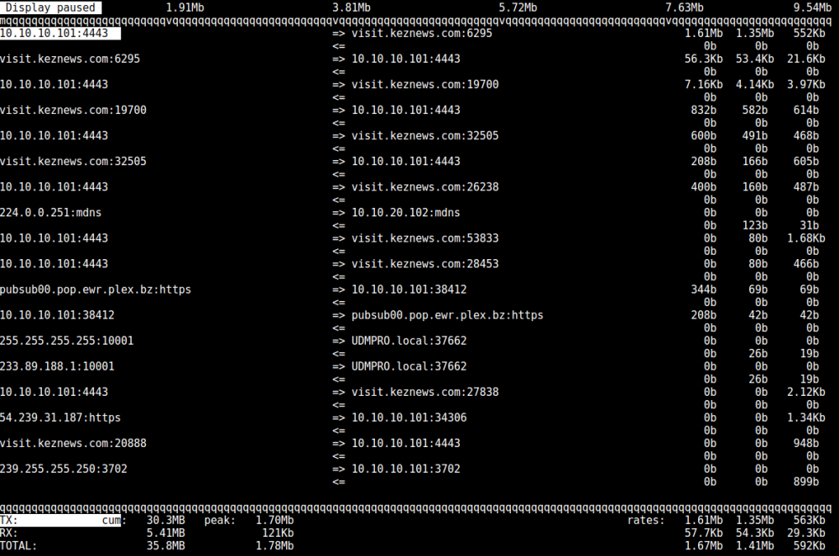Click the TX peak 1.70Mb value
This screenshot has height=556, width=839.
(x=274, y=521)
